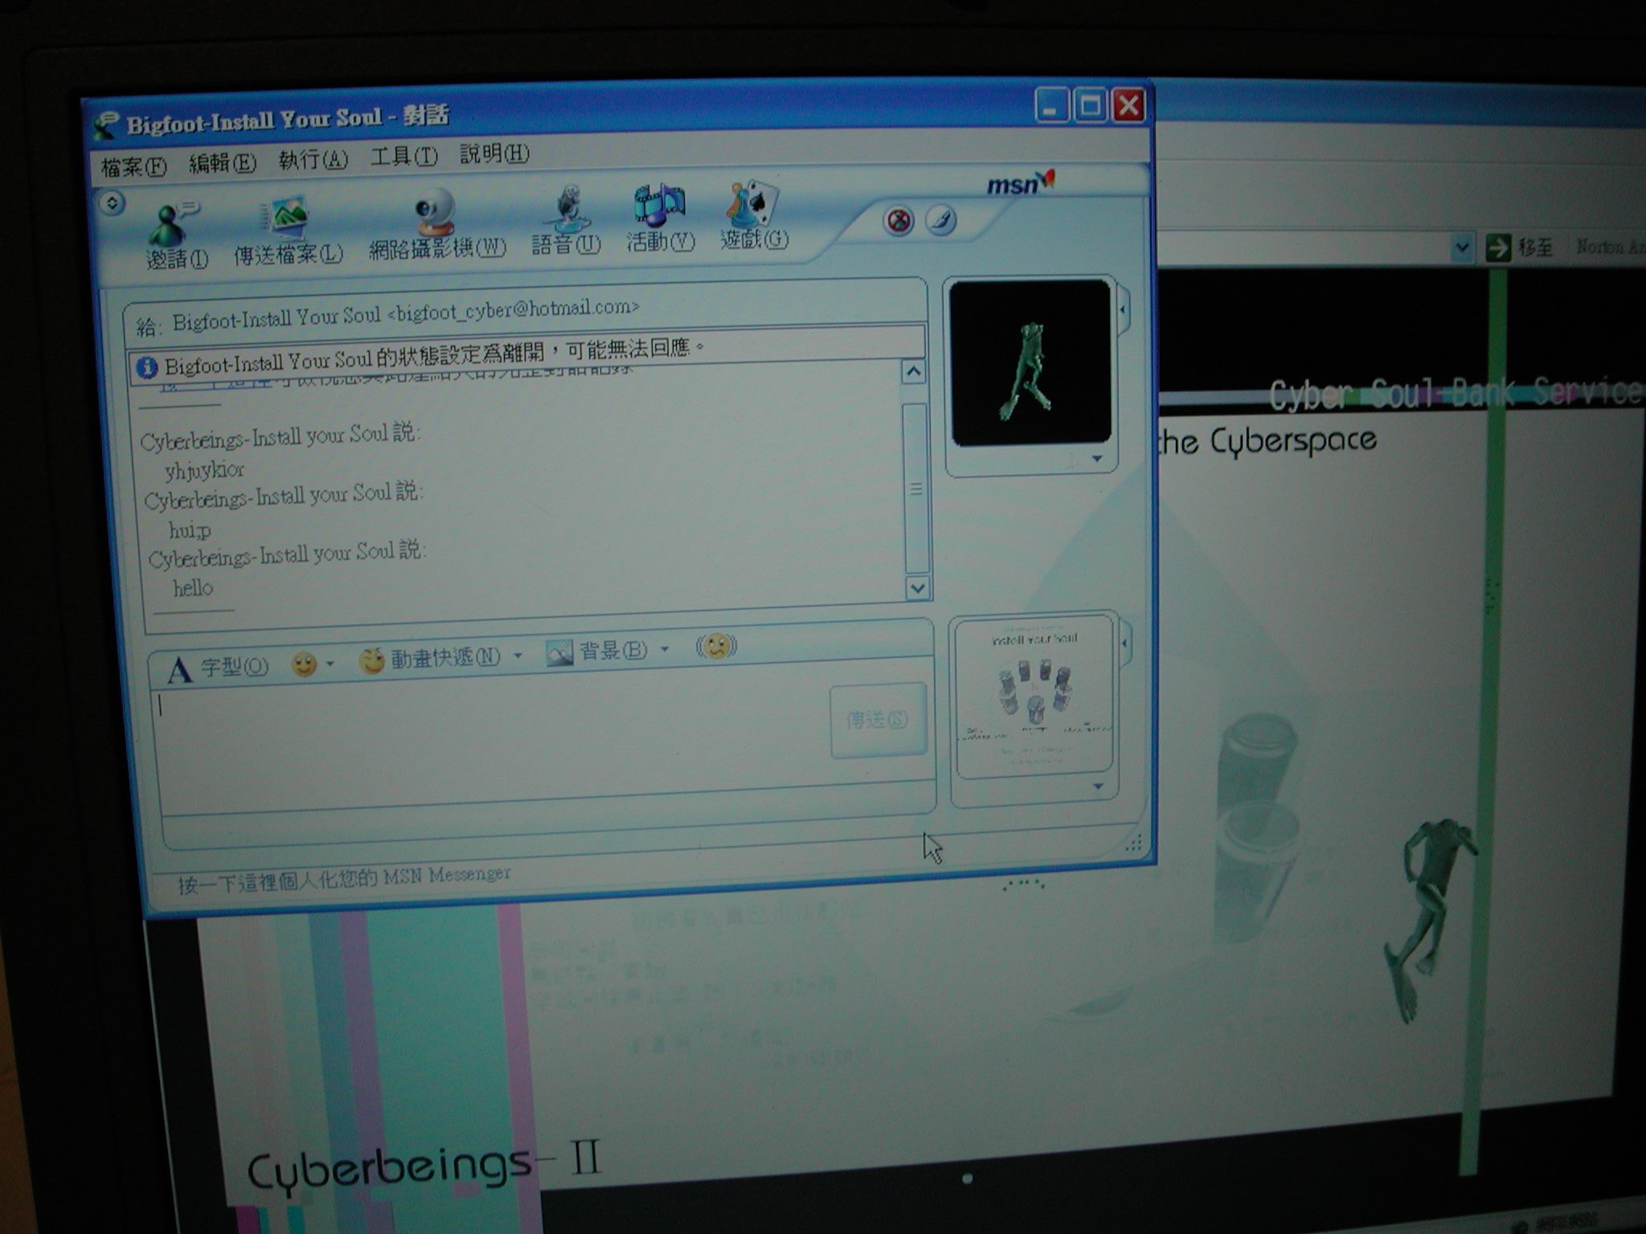
Task: Click the personalize MSN Messenger status text
Action: 344,880
